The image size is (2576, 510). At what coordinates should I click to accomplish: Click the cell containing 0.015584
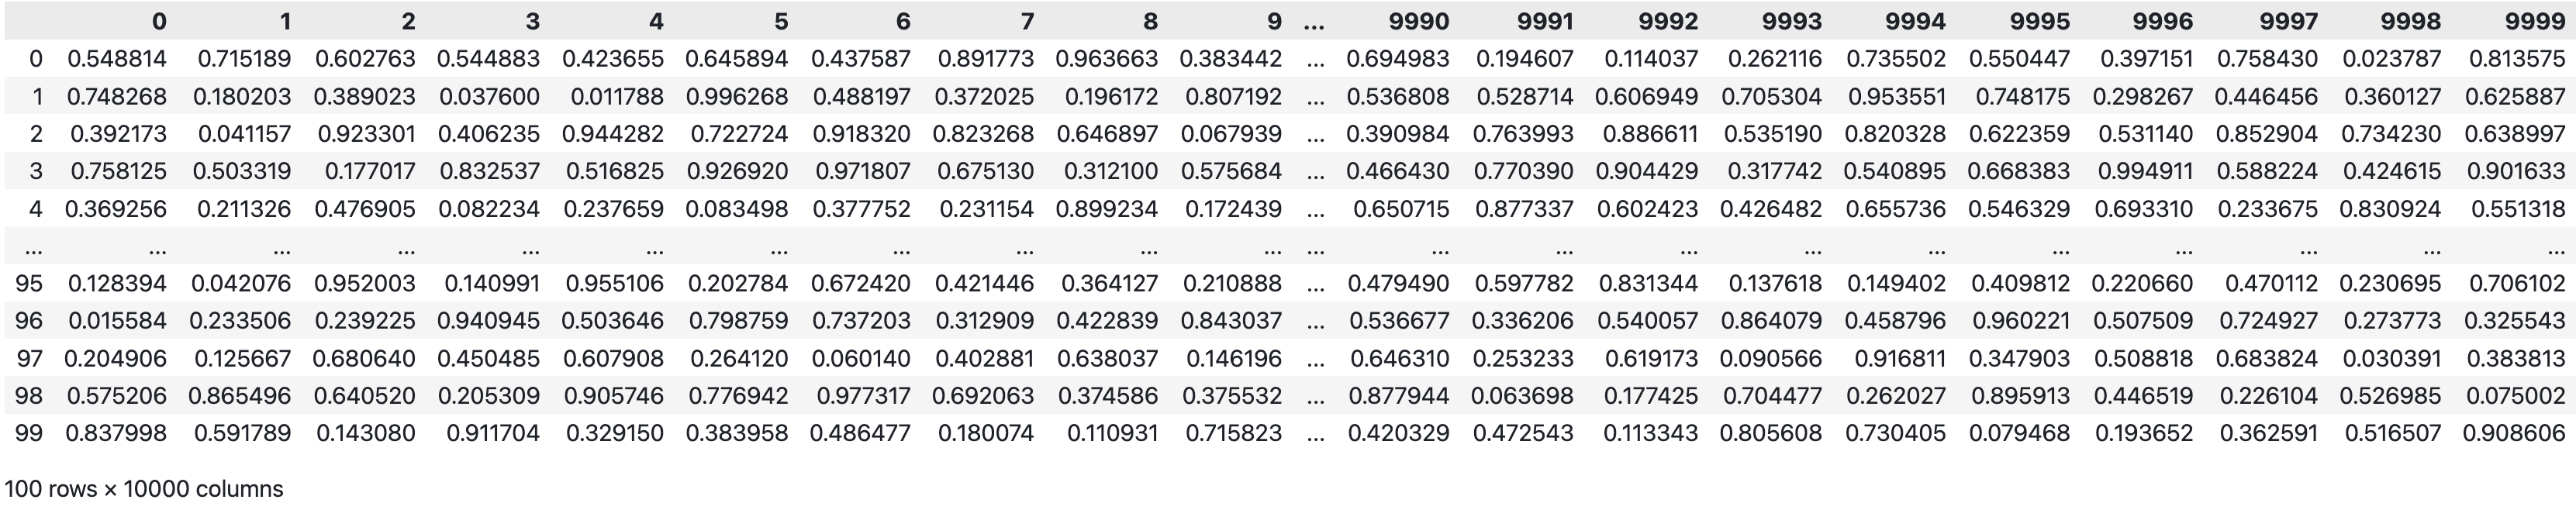click(x=117, y=321)
